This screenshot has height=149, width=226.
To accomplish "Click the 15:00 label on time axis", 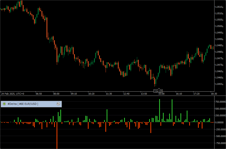I will [161, 94].
